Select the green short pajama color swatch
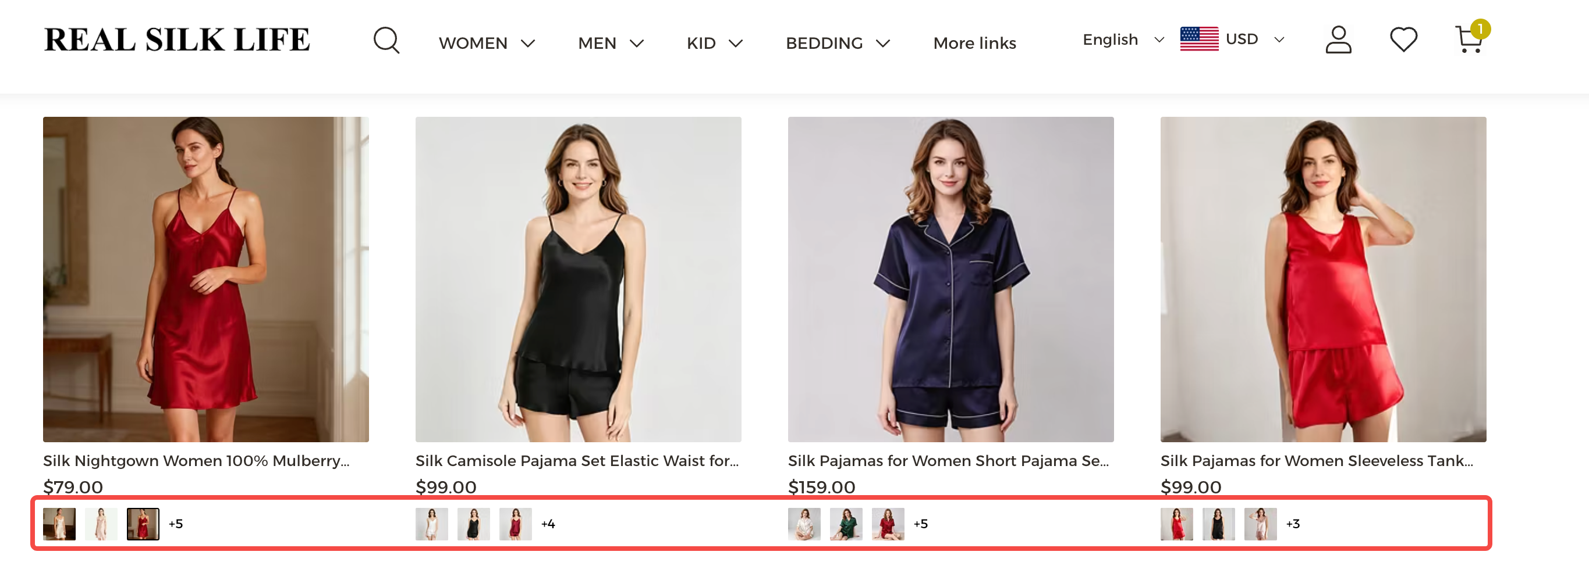Viewport: 1589px width, 566px height. pyautogui.click(x=846, y=524)
